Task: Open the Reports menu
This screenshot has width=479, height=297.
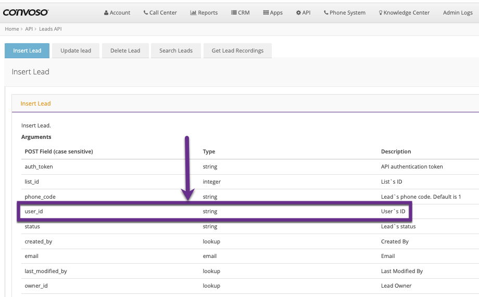Action: (207, 12)
